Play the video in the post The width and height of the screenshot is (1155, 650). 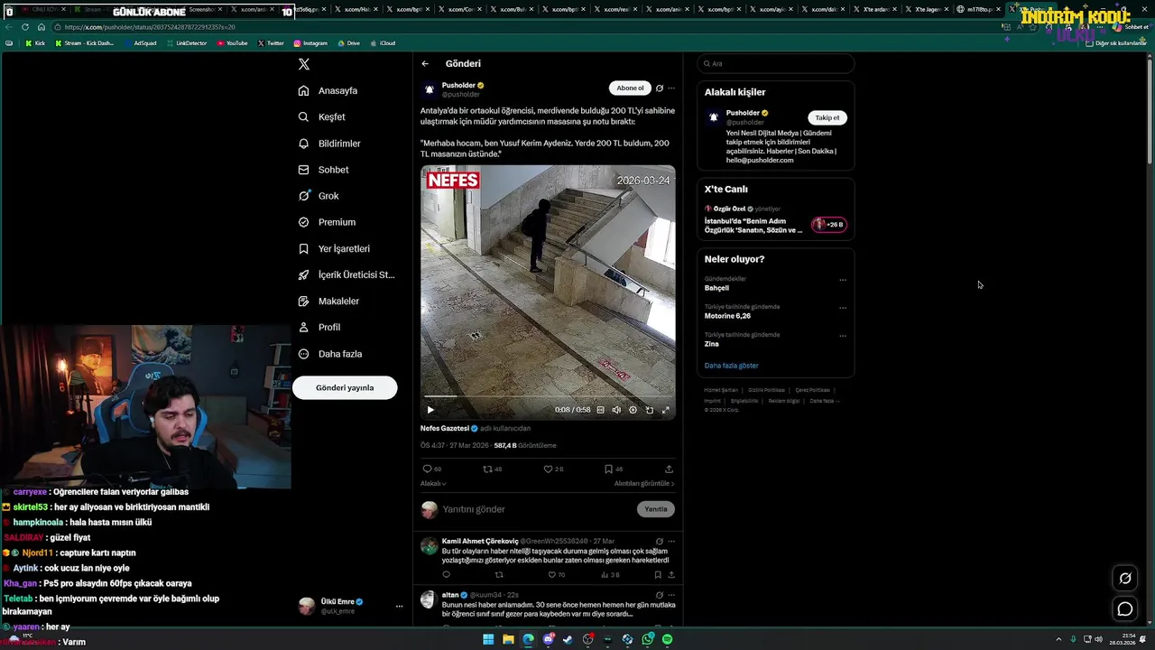click(430, 410)
